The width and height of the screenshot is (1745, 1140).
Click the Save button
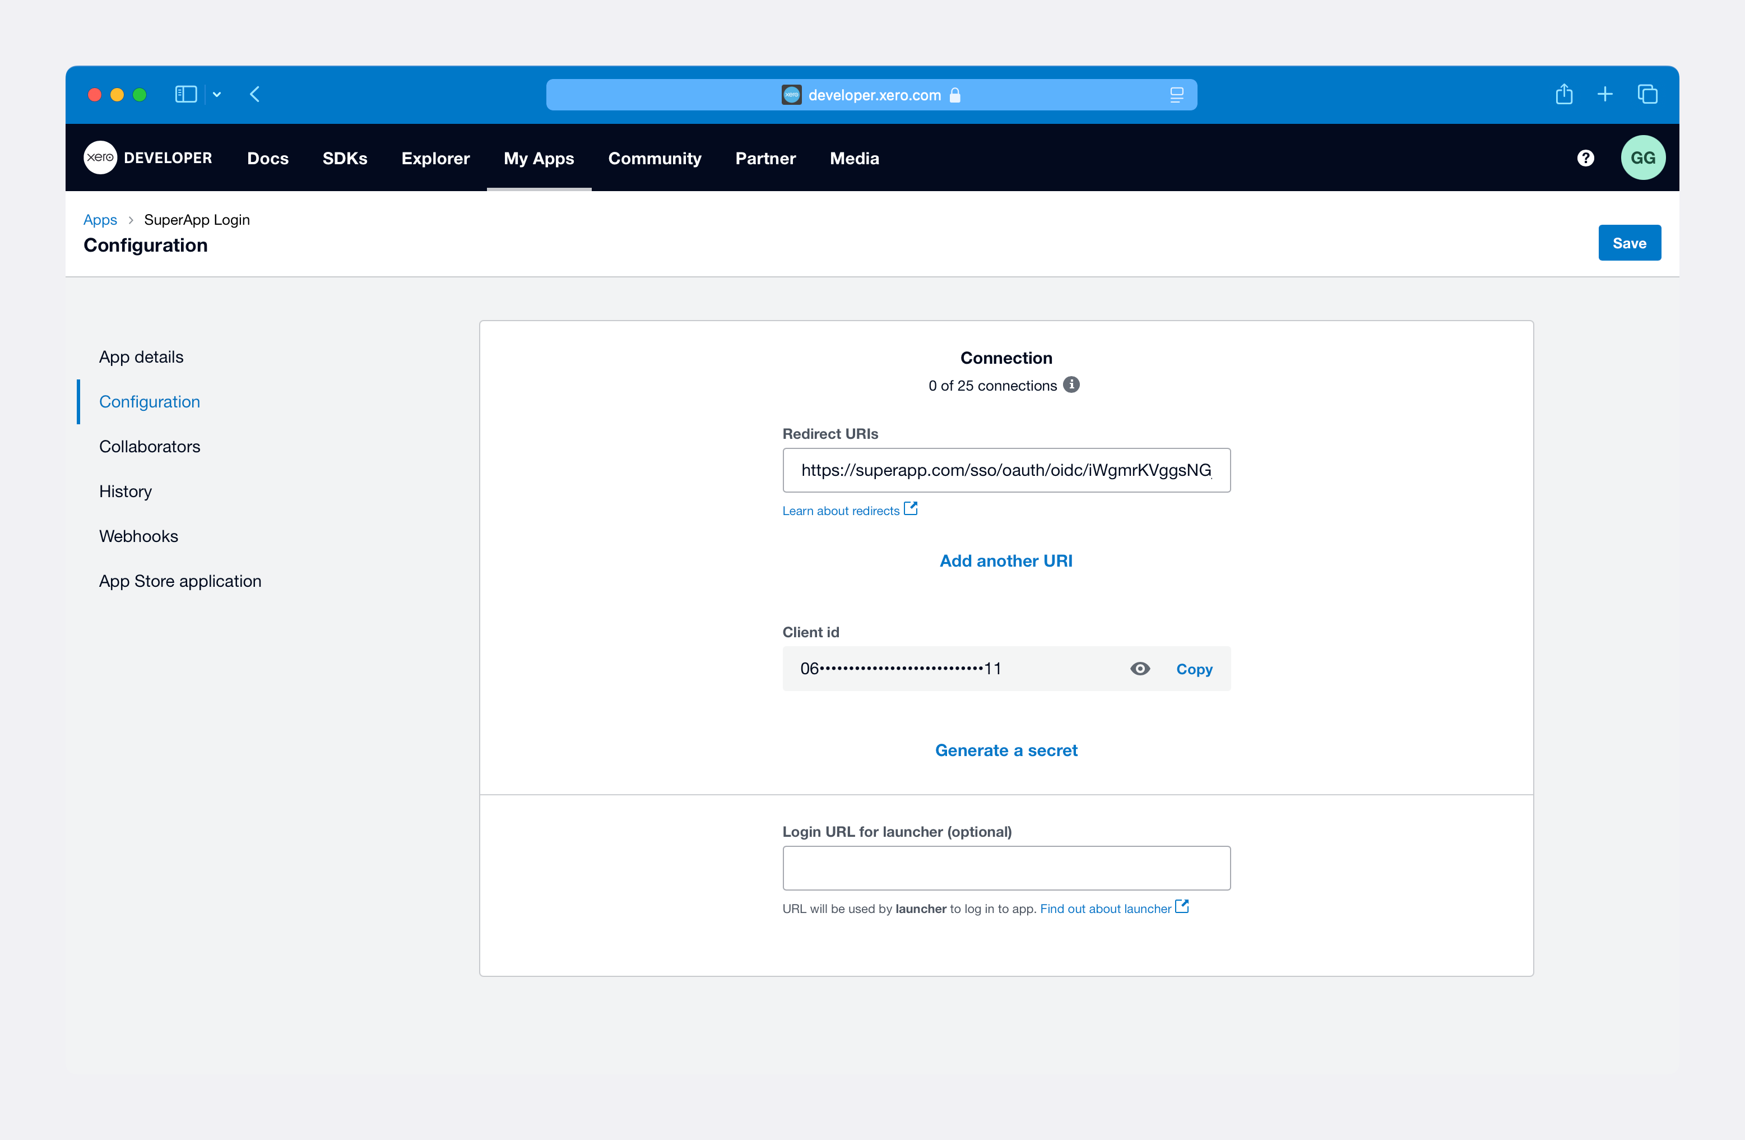pyautogui.click(x=1629, y=243)
